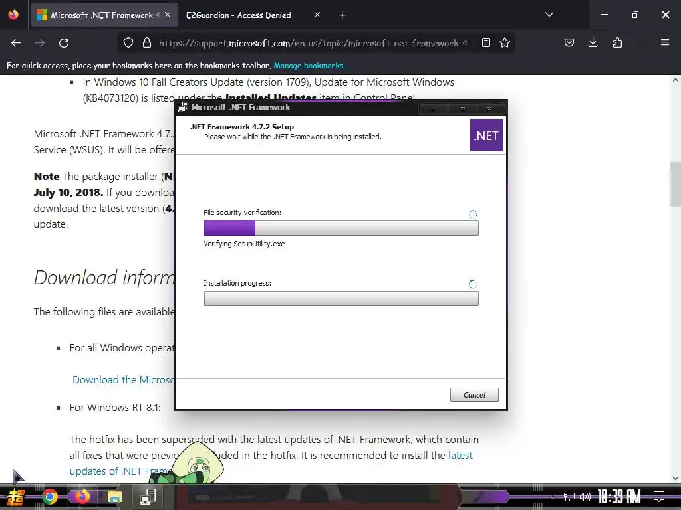Open network icon in system tray
Image resolution: width=681 pixels, height=510 pixels.
click(569, 497)
